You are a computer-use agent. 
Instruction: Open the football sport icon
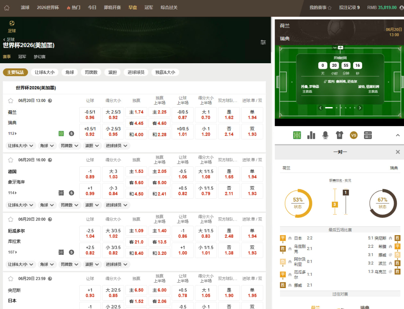pos(12,23)
